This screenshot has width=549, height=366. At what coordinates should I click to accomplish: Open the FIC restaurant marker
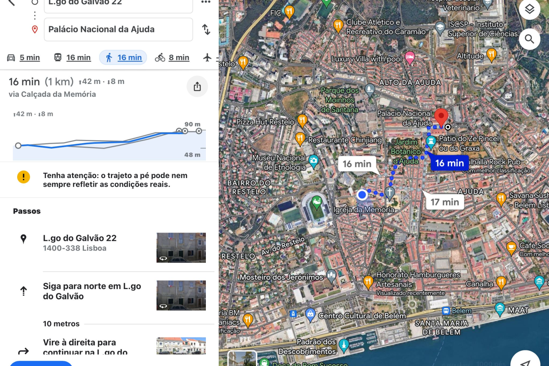(x=289, y=12)
